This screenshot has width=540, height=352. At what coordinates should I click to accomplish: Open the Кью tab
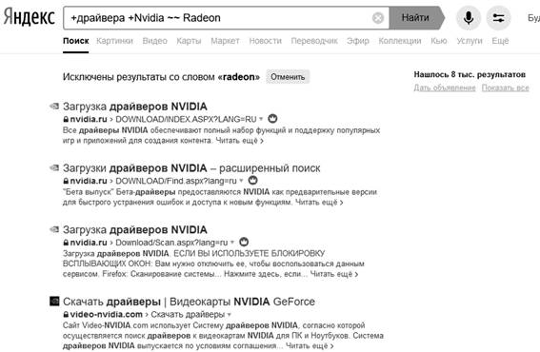pos(439,41)
